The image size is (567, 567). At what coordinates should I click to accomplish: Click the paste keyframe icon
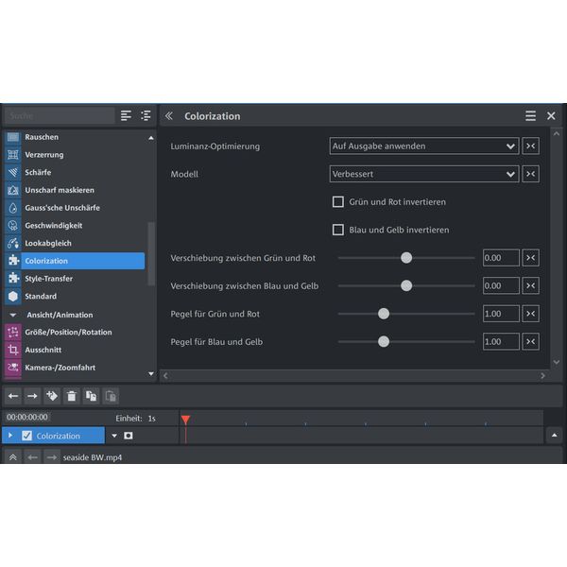click(111, 396)
